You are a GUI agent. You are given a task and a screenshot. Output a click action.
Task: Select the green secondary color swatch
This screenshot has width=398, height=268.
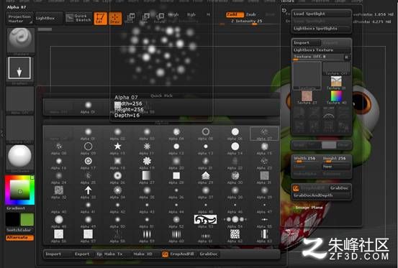[27, 219]
